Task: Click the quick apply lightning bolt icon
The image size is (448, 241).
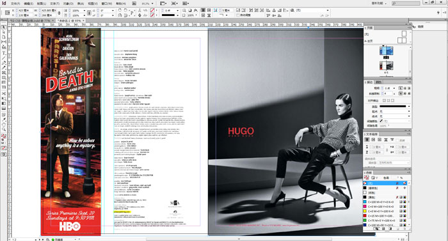Action: [x=438, y=13]
